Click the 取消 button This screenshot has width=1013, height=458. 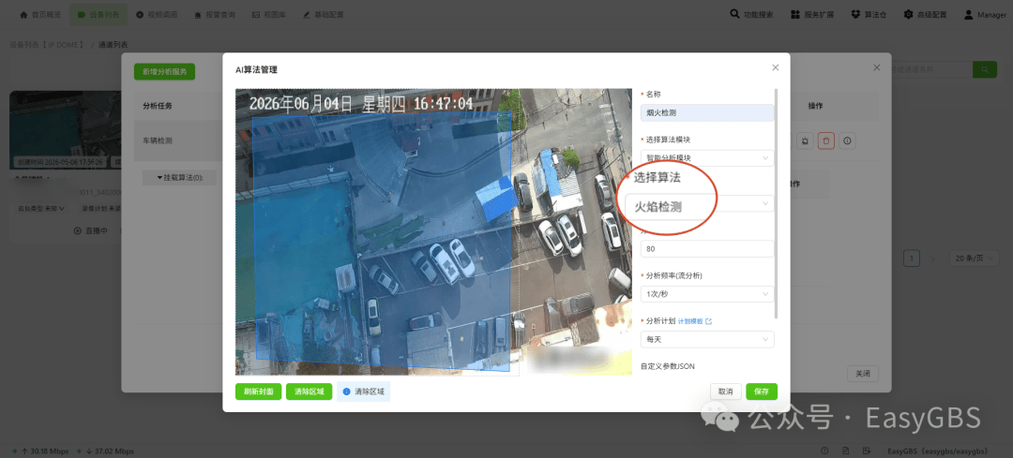coord(725,392)
